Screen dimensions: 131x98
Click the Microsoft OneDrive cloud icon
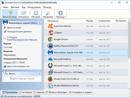click(50, 59)
